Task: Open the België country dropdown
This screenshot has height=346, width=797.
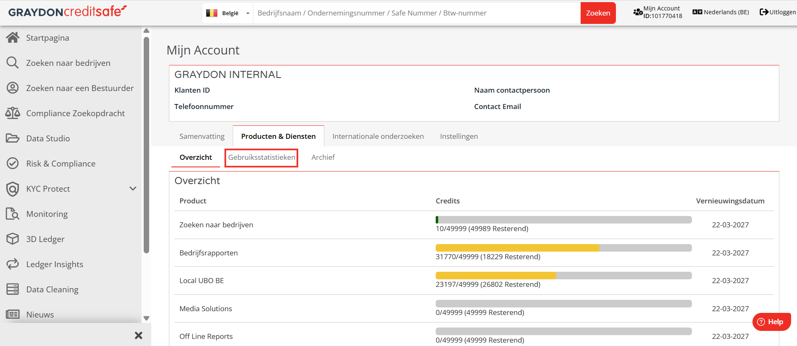Action: pyautogui.click(x=228, y=13)
